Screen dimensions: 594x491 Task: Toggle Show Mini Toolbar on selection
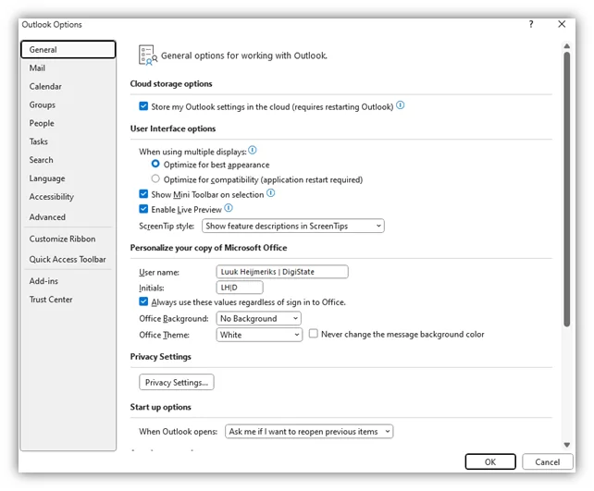[x=143, y=194]
